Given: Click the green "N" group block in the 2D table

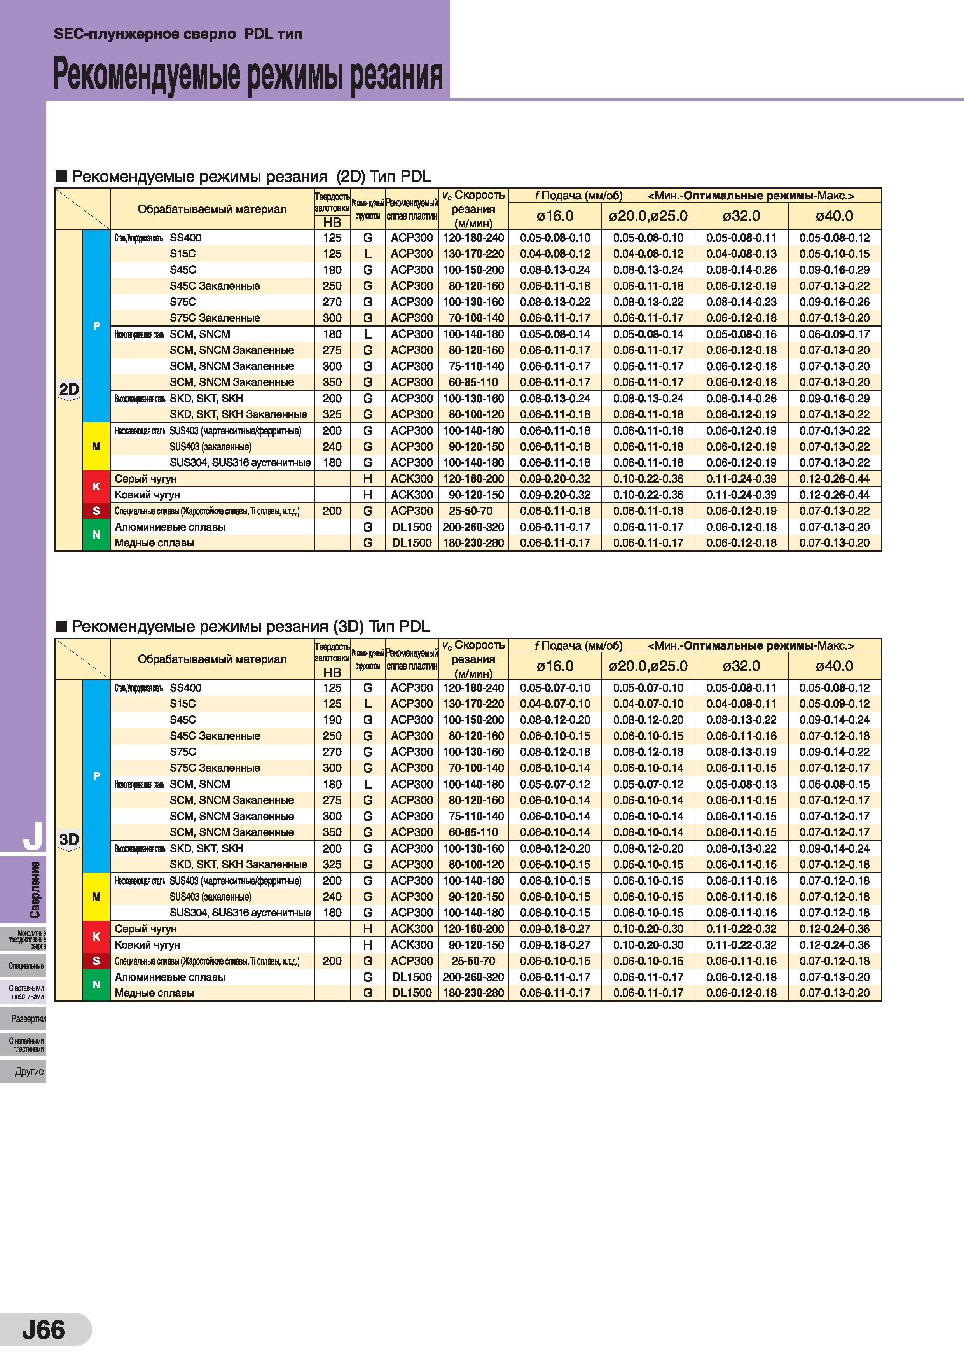Looking at the screenshot, I should click(x=96, y=535).
